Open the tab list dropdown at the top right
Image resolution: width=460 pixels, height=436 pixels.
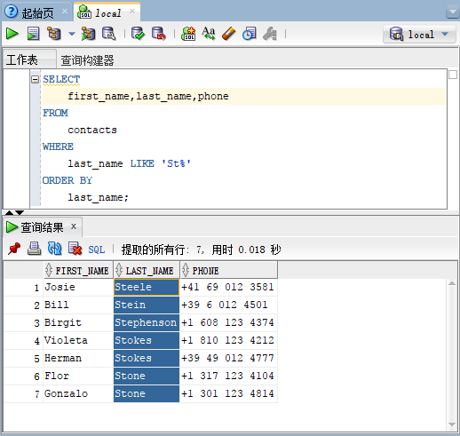pyautogui.click(x=453, y=12)
